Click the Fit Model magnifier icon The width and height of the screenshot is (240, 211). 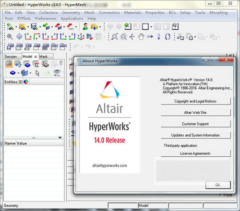10,37
